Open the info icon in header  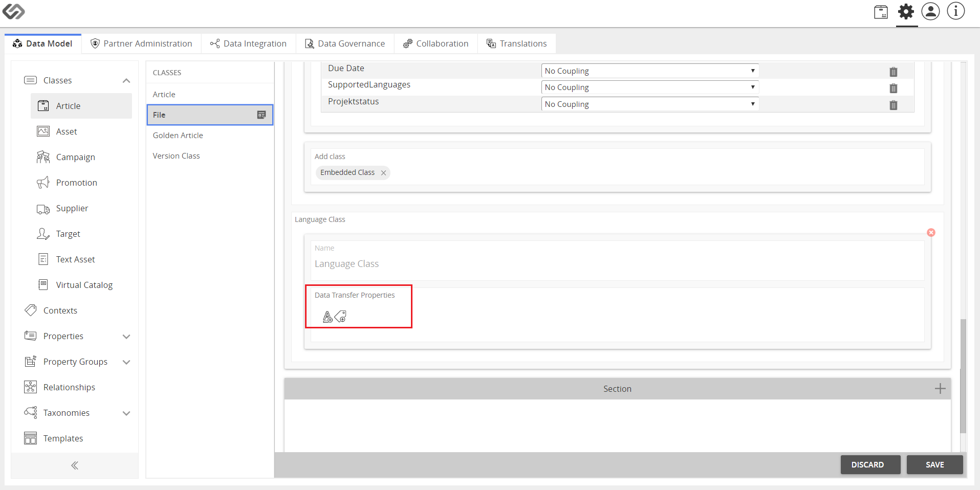955,11
